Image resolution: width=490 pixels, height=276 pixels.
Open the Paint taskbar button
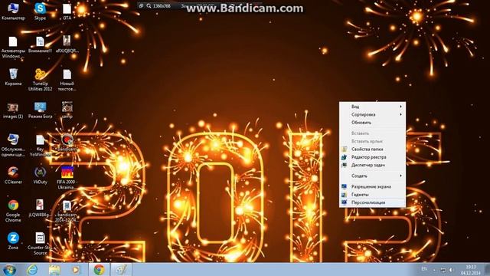pyautogui.click(x=121, y=269)
